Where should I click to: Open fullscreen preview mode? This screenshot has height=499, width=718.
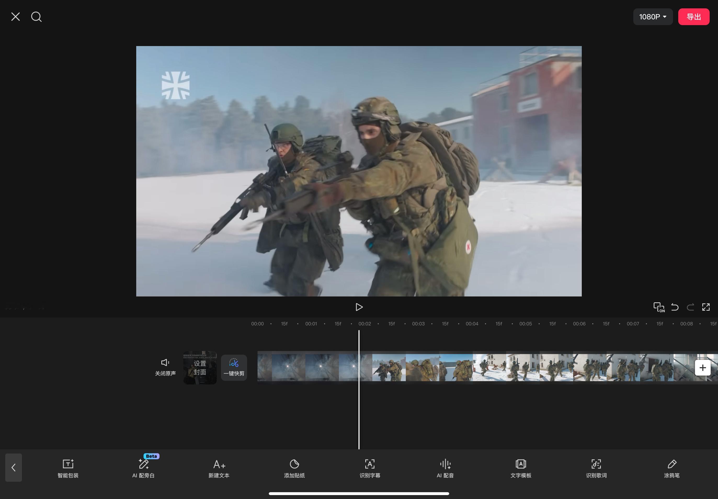706,307
